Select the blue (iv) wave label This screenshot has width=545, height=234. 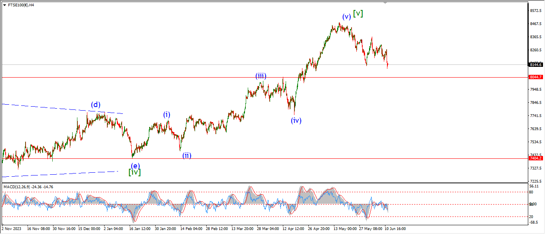pyautogui.click(x=296, y=120)
